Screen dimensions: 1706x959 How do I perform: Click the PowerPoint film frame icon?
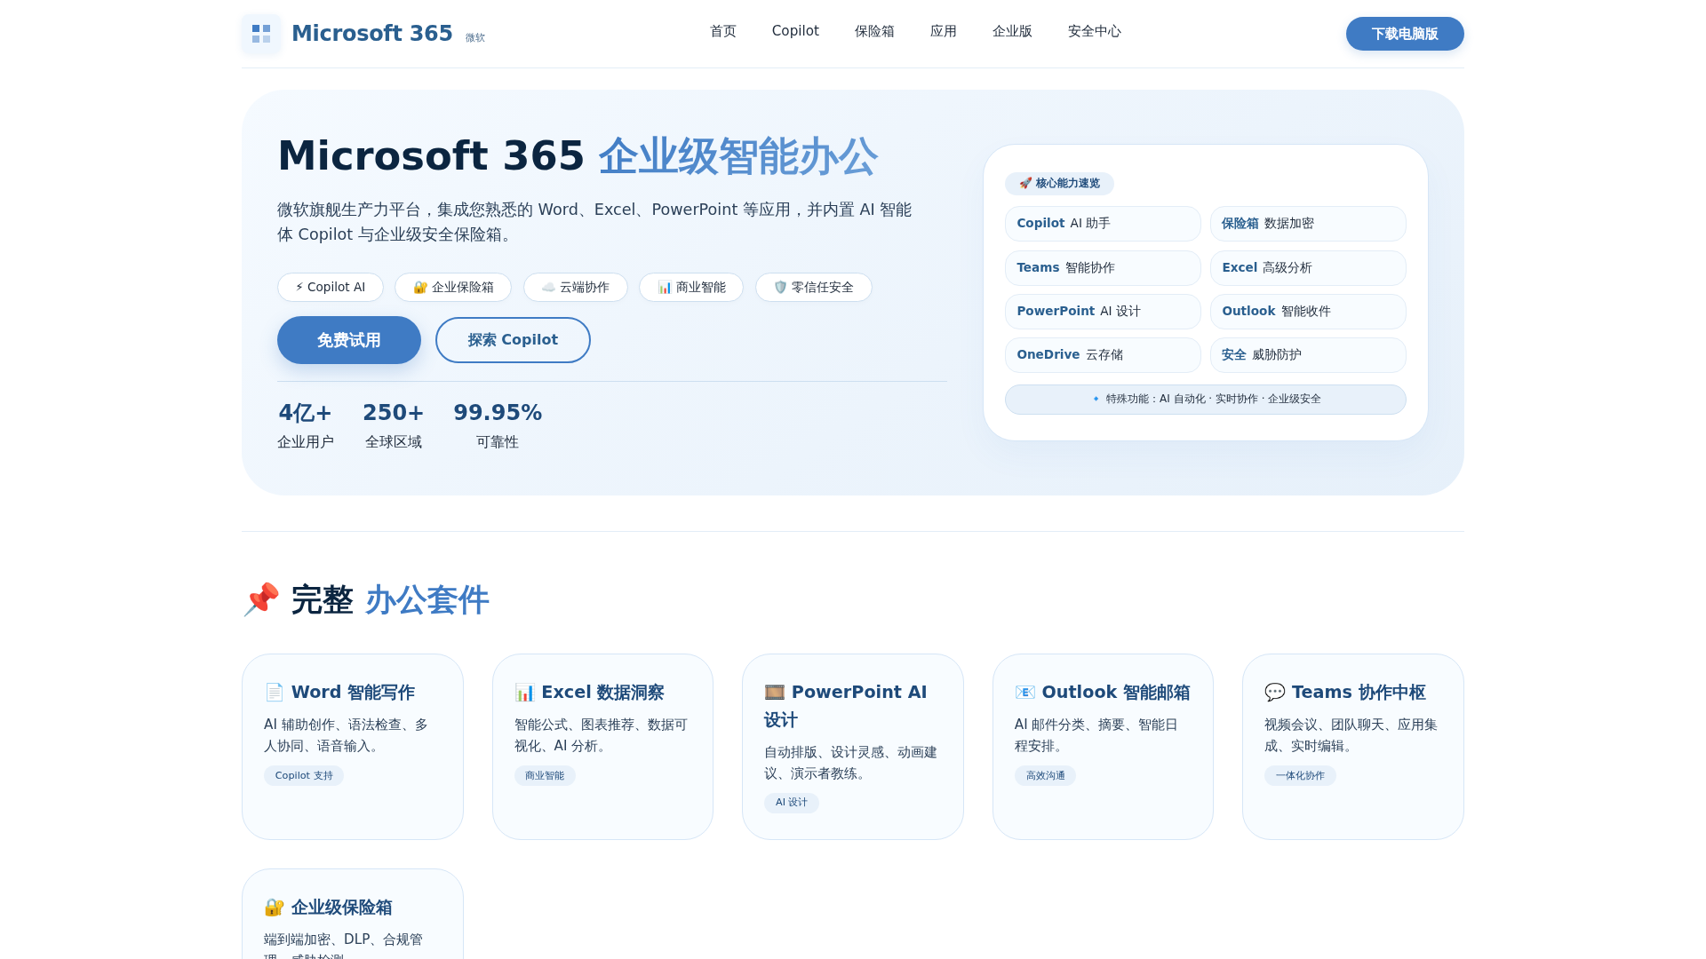pos(775,693)
